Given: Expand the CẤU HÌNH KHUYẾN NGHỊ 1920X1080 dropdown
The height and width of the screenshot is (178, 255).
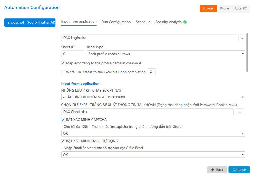Looking at the screenshot, I should tap(153, 97).
